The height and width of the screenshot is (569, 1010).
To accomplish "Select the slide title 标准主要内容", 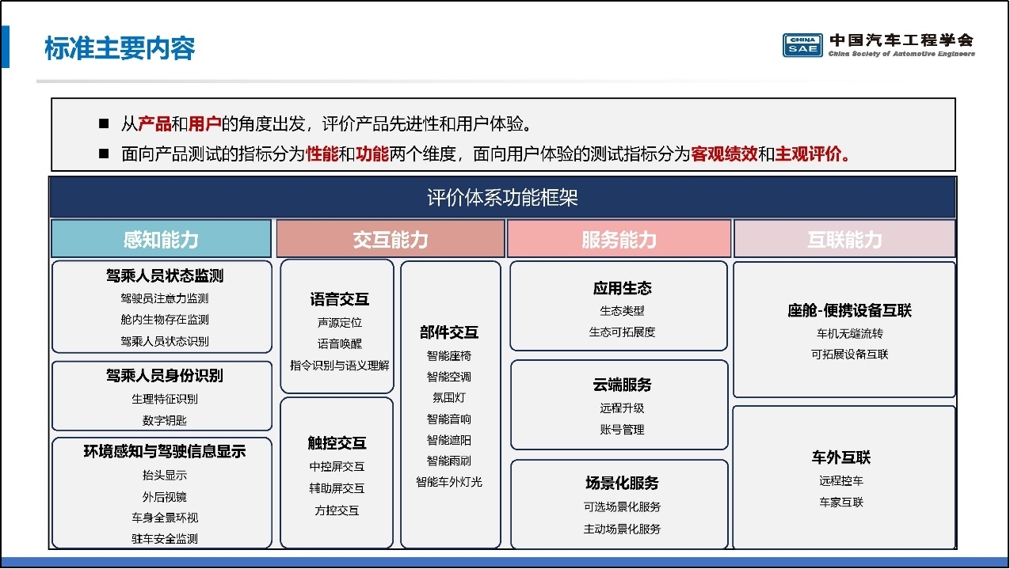I will coord(120,48).
